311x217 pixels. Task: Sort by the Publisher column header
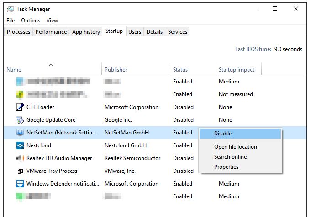(x=136, y=70)
